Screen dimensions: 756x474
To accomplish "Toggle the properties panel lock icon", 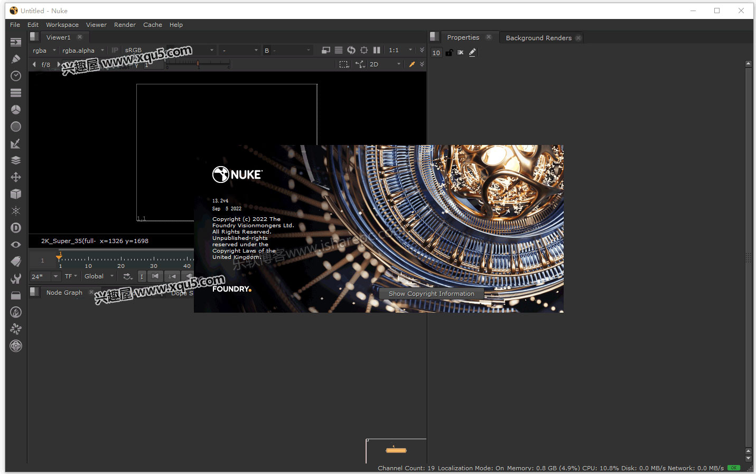I will click(x=449, y=53).
